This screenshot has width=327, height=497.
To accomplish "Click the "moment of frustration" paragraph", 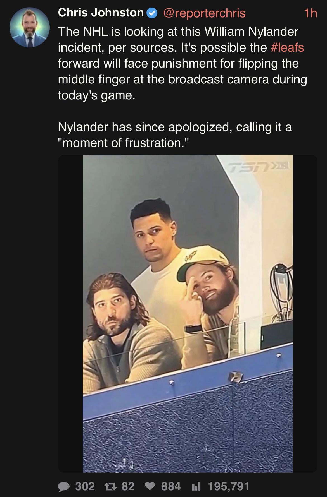I will coord(175,135).
